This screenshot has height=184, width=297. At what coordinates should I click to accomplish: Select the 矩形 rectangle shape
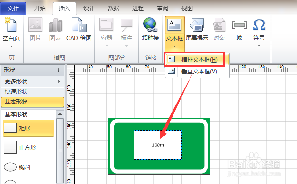29,128
